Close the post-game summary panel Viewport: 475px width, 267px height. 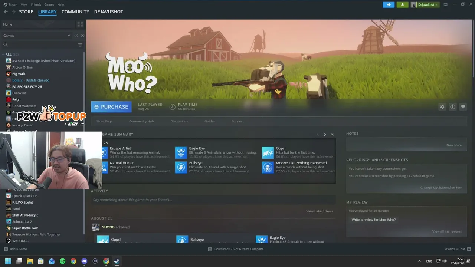point(332,135)
